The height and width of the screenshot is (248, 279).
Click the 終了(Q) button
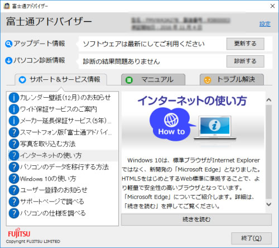tap(252, 239)
